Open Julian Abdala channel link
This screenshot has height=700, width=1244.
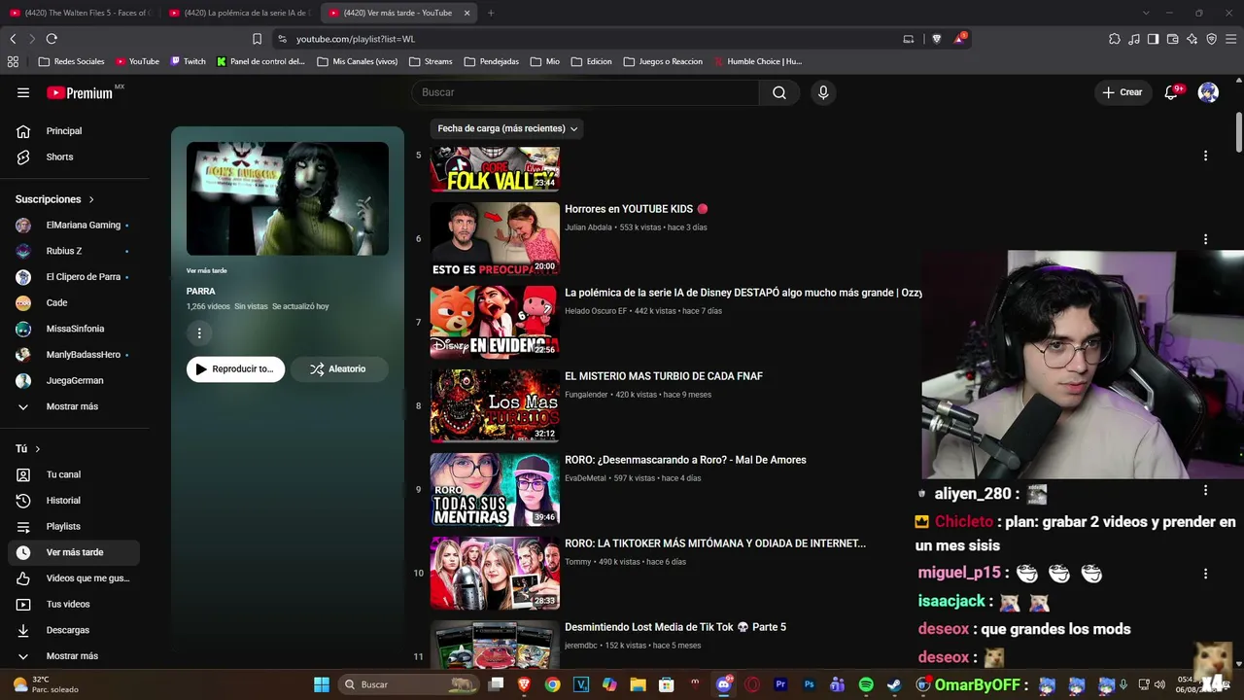(588, 227)
